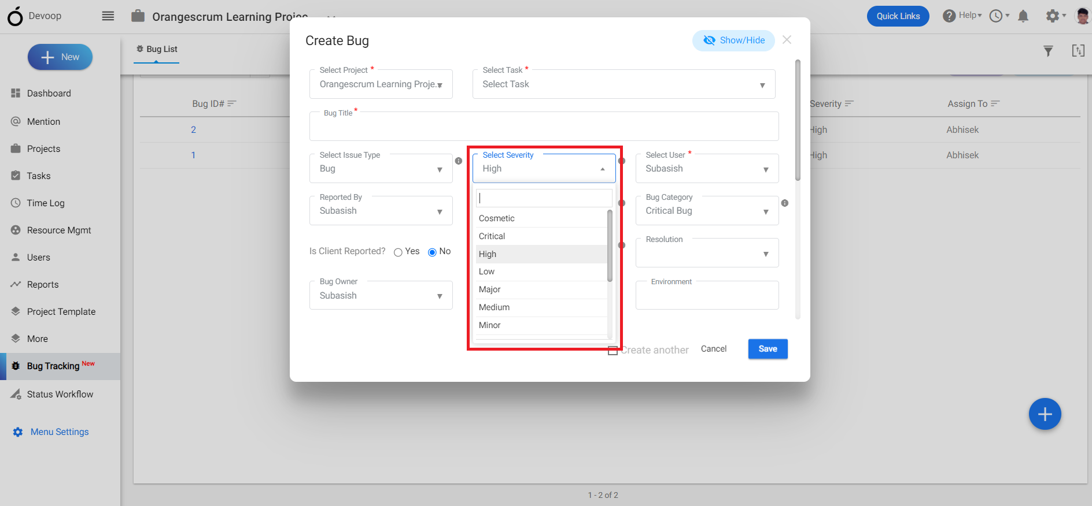This screenshot has width=1092, height=506.
Task: Open the timer clock icon in header
Action: click(x=996, y=16)
